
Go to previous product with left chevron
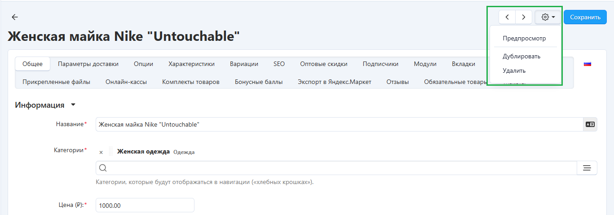[x=507, y=17]
